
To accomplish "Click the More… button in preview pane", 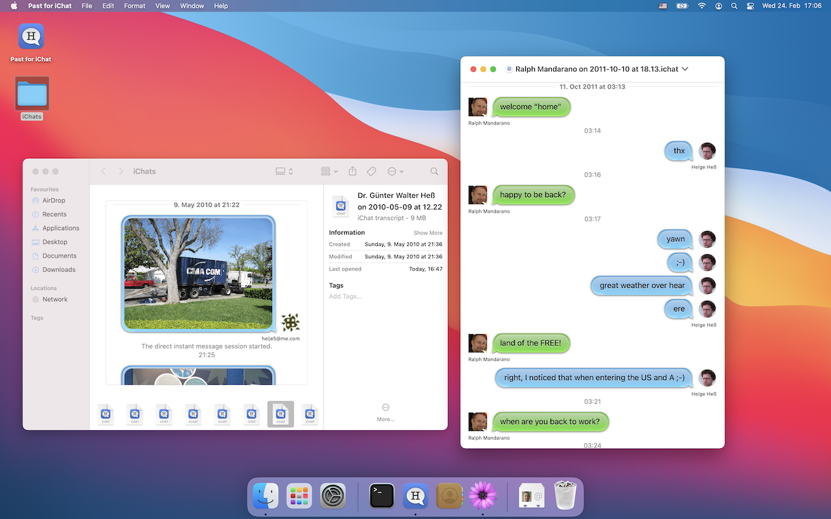I will pyautogui.click(x=386, y=412).
